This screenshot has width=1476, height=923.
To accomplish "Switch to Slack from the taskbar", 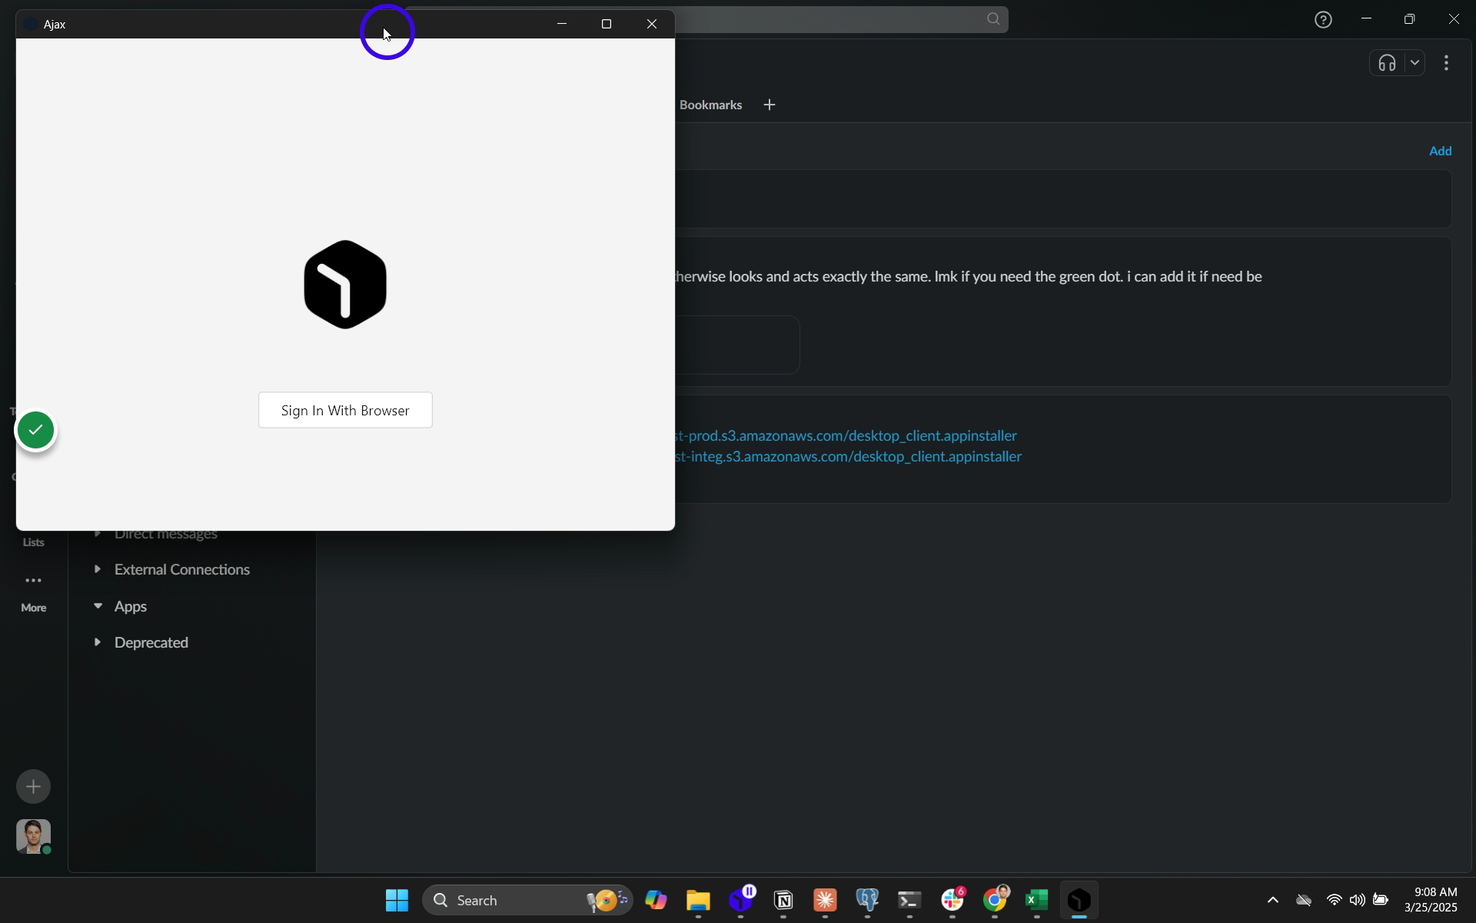I will coord(952,900).
